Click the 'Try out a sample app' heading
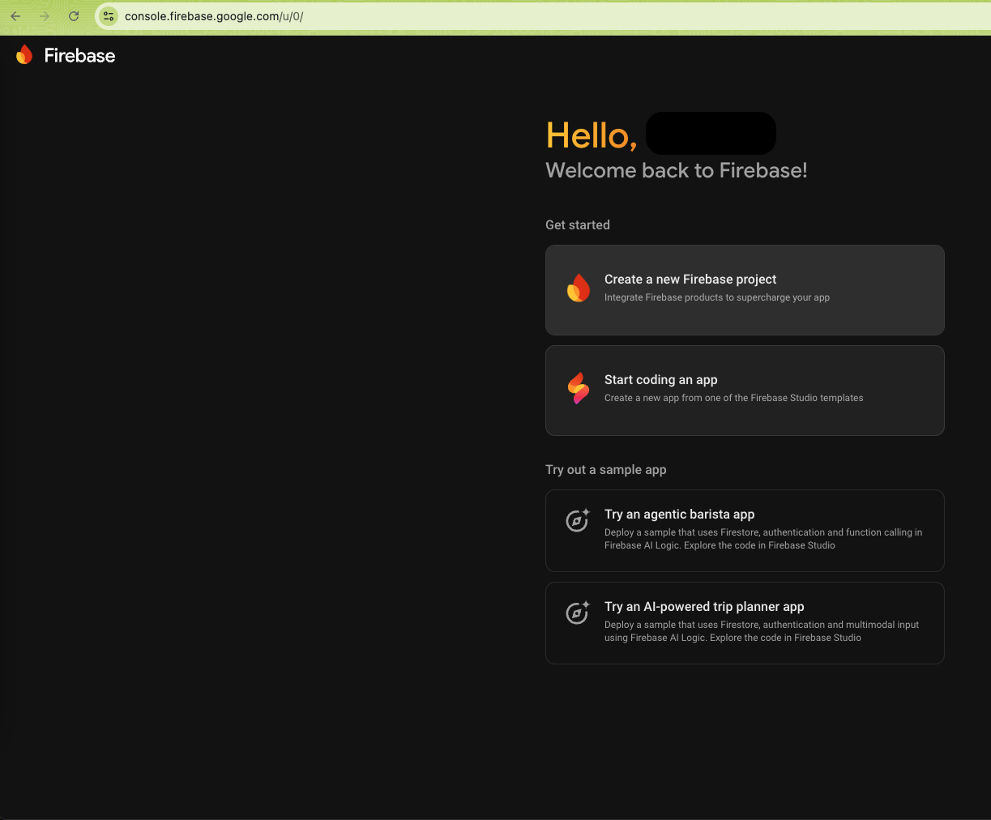The image size is (991, 820). click(606, 470)
